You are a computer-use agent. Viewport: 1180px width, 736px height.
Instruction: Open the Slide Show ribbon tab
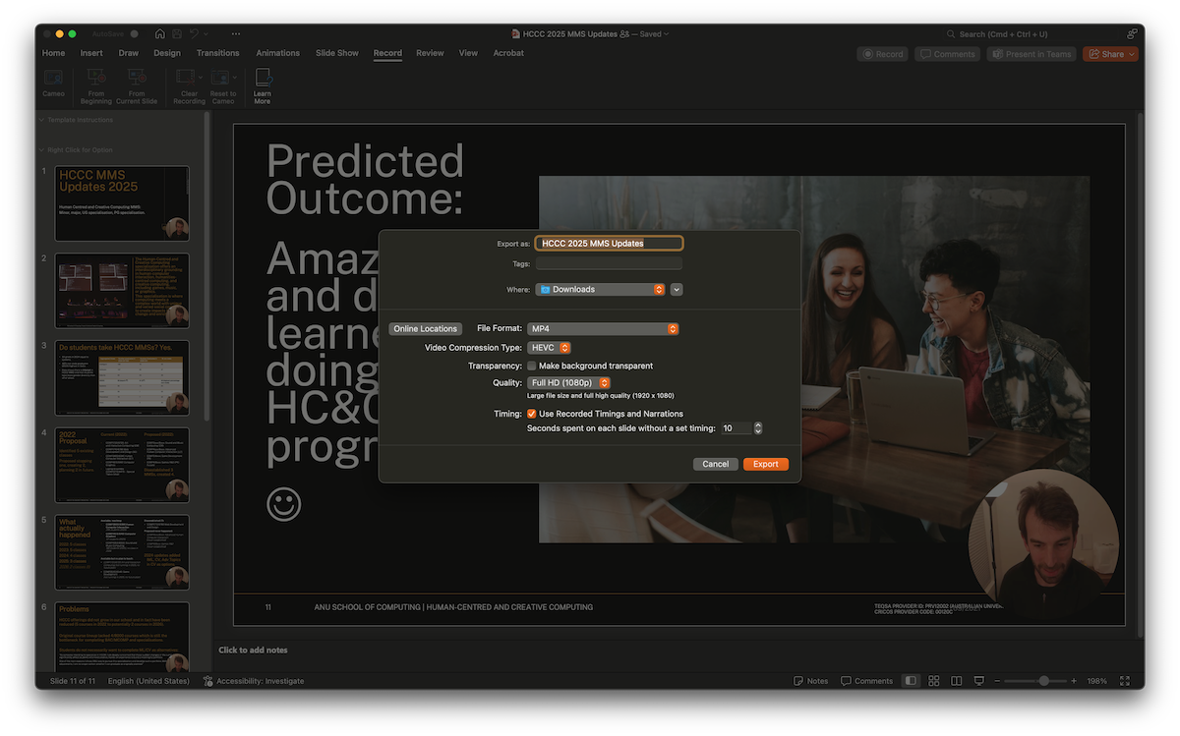point(337,53)
